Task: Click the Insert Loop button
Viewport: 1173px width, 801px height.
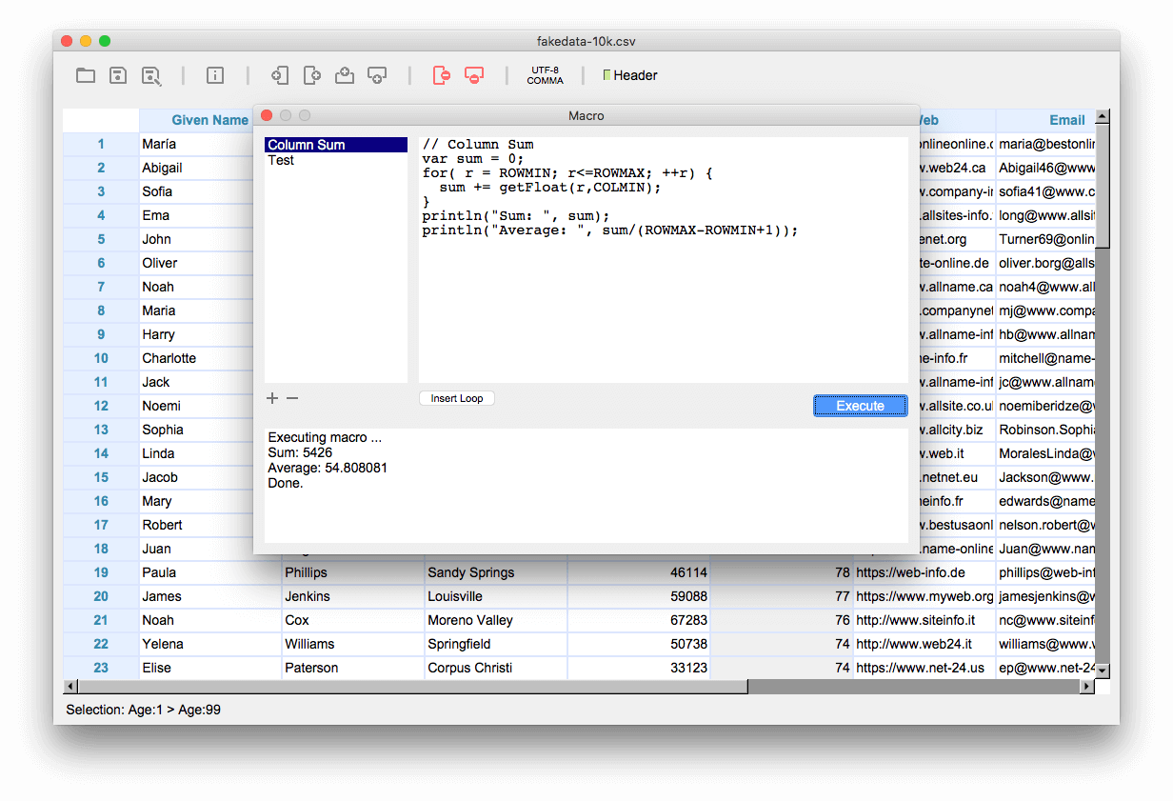Action: (456, 398)
